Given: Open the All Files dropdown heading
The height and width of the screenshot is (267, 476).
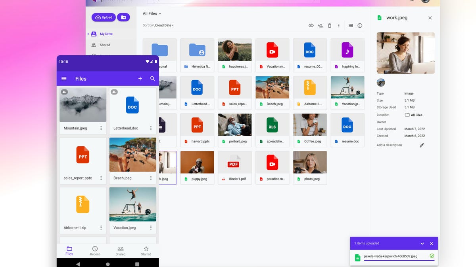Looking at the screenshot, I should [152, 14].
